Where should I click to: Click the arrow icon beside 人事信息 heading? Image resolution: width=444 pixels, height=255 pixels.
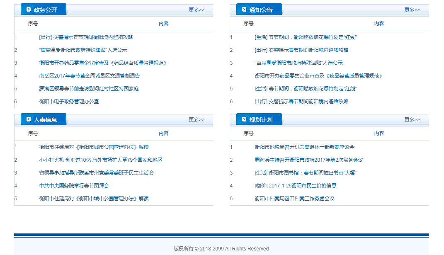29,119
